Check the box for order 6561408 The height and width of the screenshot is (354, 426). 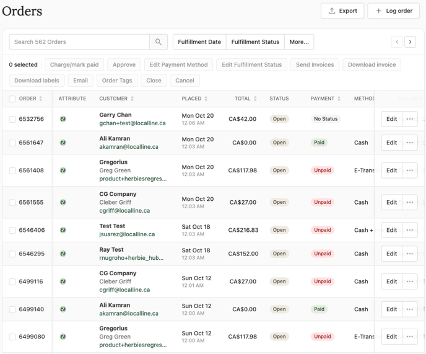pyautogui.click(x=12, y=170)
